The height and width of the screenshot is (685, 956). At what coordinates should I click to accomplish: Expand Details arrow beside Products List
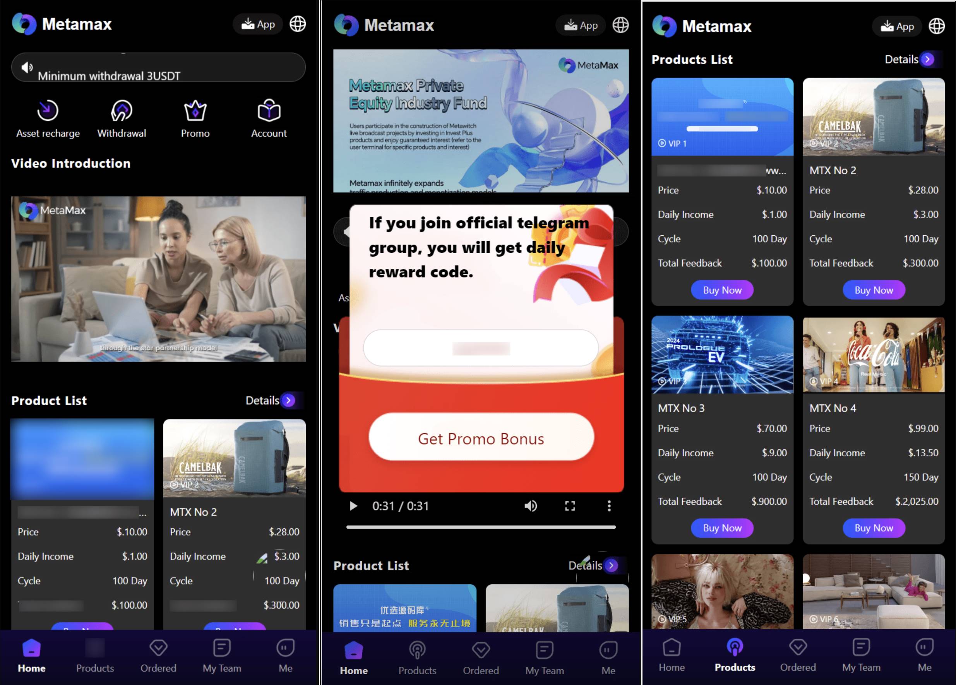(927, 60)
